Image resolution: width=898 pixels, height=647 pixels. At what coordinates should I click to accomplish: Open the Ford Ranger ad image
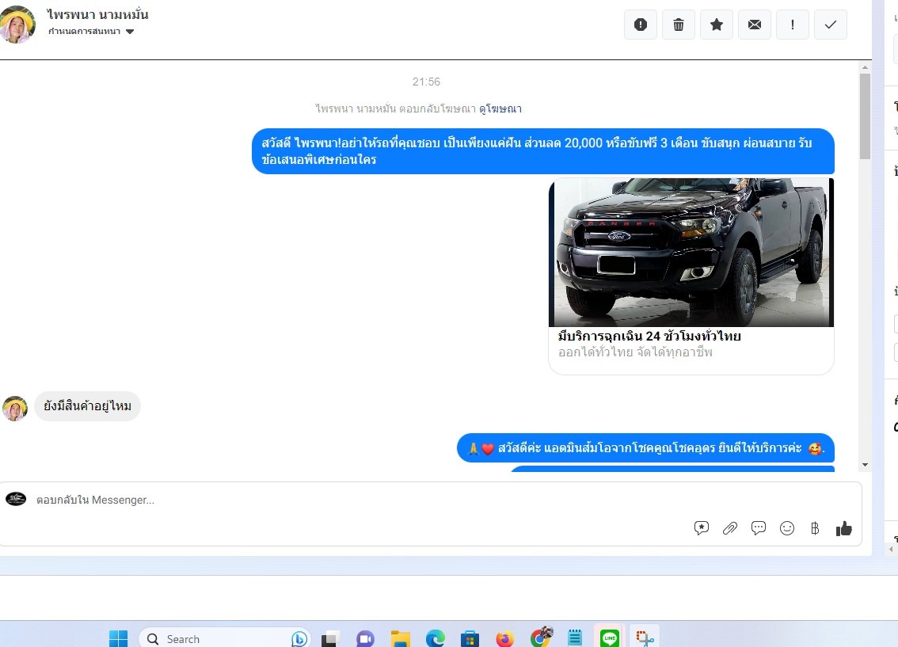click(x=691, y=253)
